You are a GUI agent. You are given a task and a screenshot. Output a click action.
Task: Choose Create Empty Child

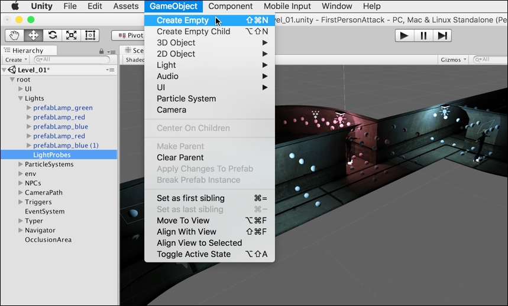(209, 31)
